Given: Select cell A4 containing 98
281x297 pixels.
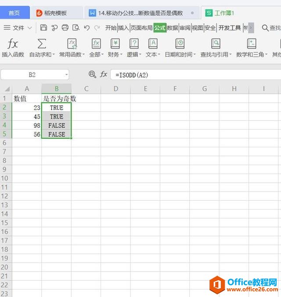Looking at the screenshot, I should pyautogui.click(x=27, y=125).
